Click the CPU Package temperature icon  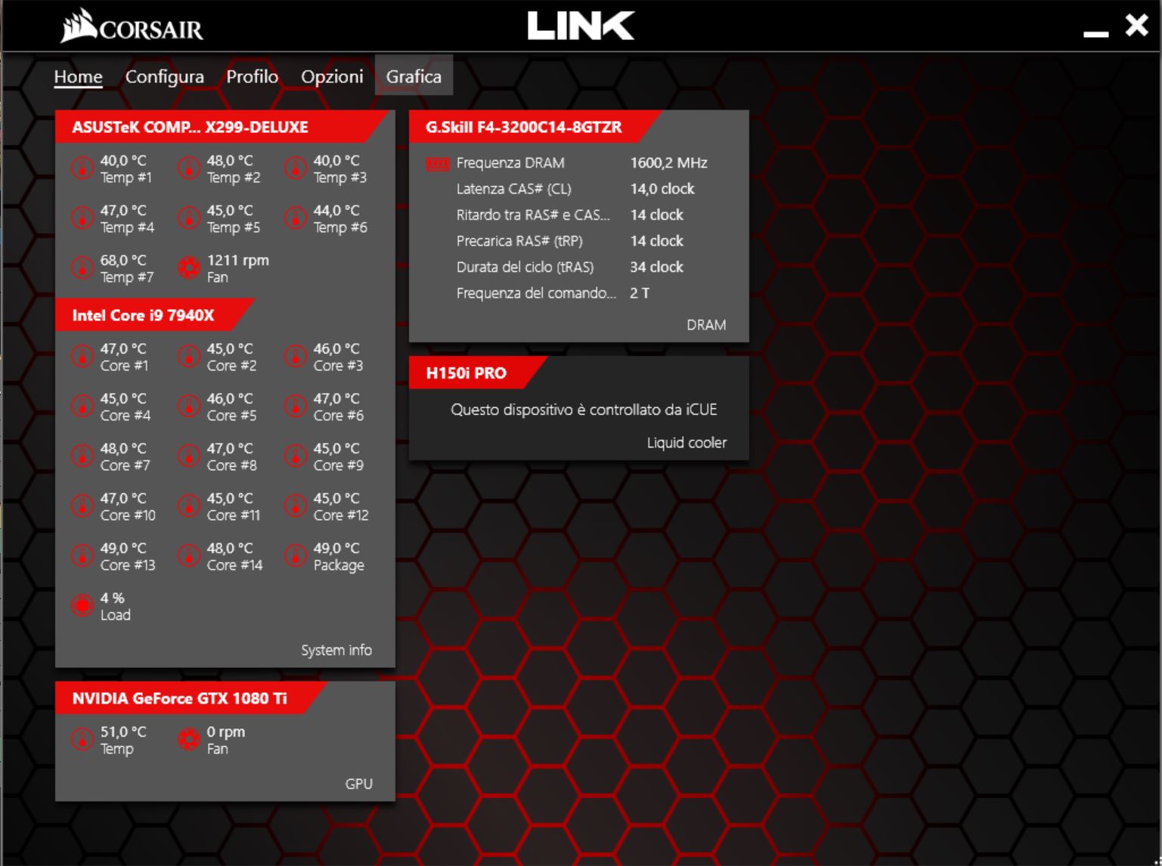[x=295, y=555]
